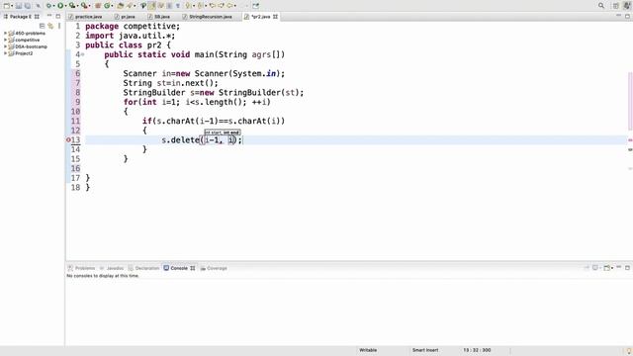Click the Pin Editor toolbar icon
633x356 pixels.
pos(255,6)
